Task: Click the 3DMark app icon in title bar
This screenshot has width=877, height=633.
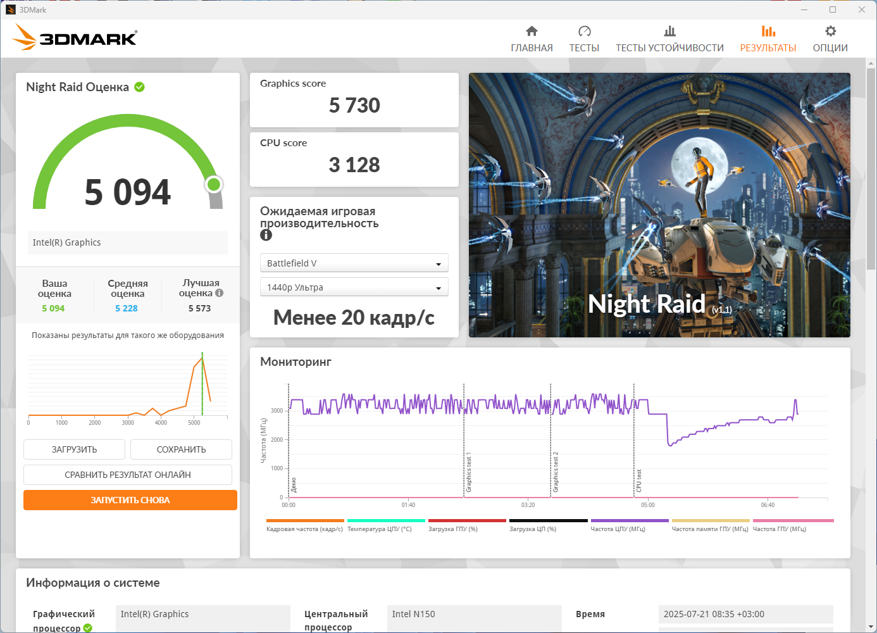Action: (x=10, y=9)
